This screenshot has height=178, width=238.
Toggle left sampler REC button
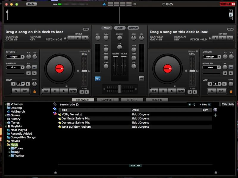point(35,67)
